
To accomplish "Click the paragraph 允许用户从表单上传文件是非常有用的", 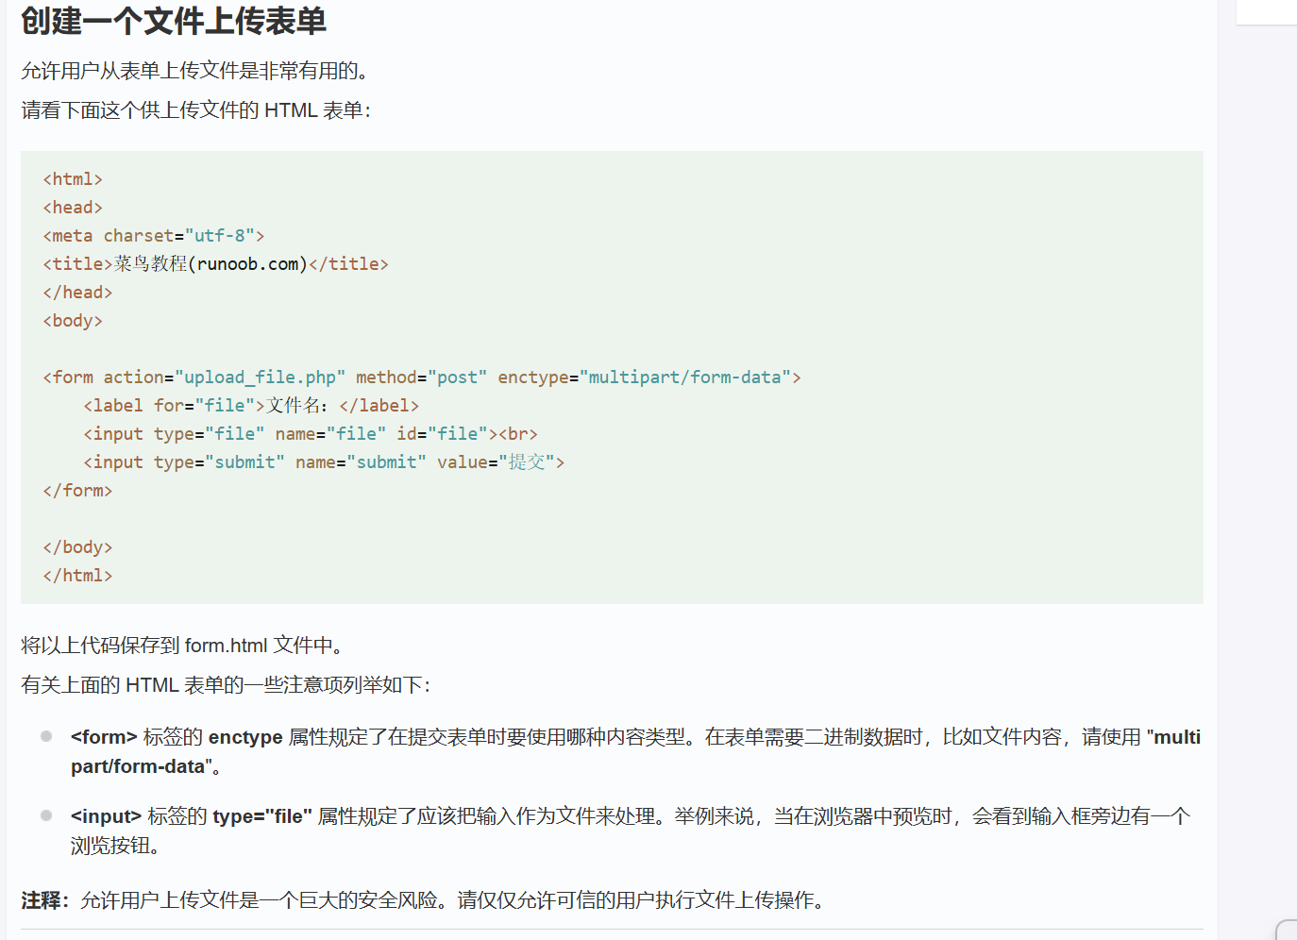I will (195, 71).
